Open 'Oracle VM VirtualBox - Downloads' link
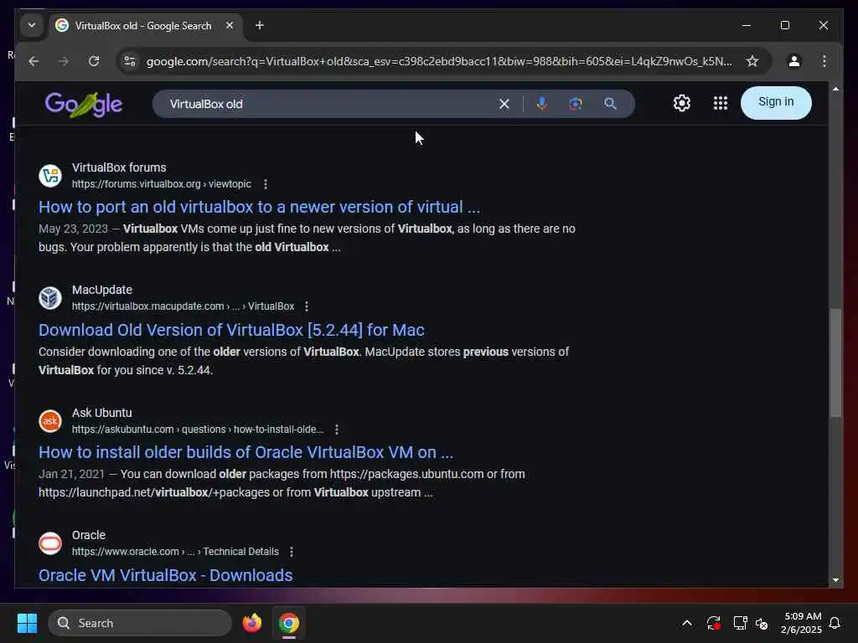Image resolution: width=858 pixels, height=643 pixels. [165, 575]
